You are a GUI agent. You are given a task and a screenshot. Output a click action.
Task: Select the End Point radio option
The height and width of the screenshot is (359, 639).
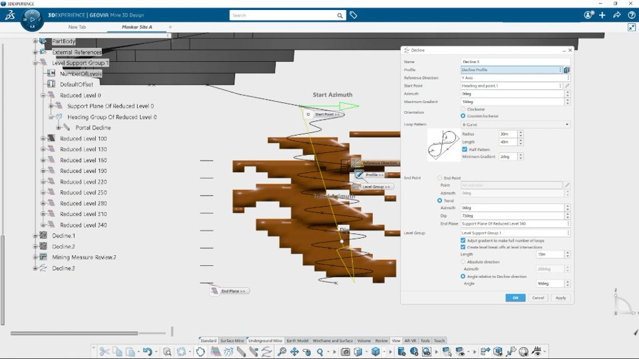(439, 178)
